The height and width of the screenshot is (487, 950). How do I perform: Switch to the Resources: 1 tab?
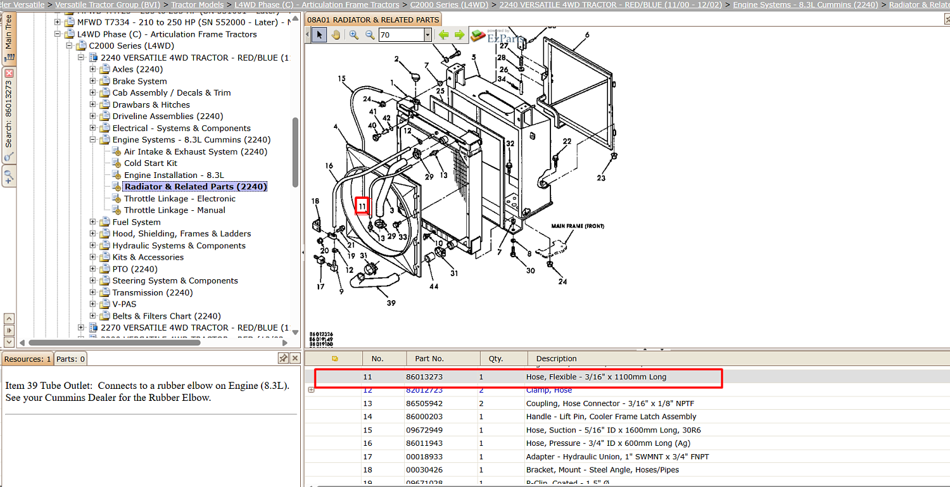point(27,359)
